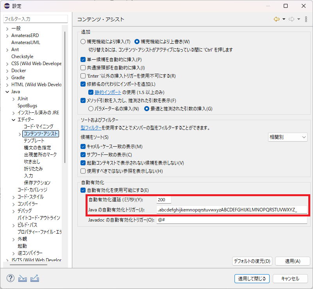The image size is (313, 289).
Task: Select テンプレート in the tree
Action: (x=34, y=141)
